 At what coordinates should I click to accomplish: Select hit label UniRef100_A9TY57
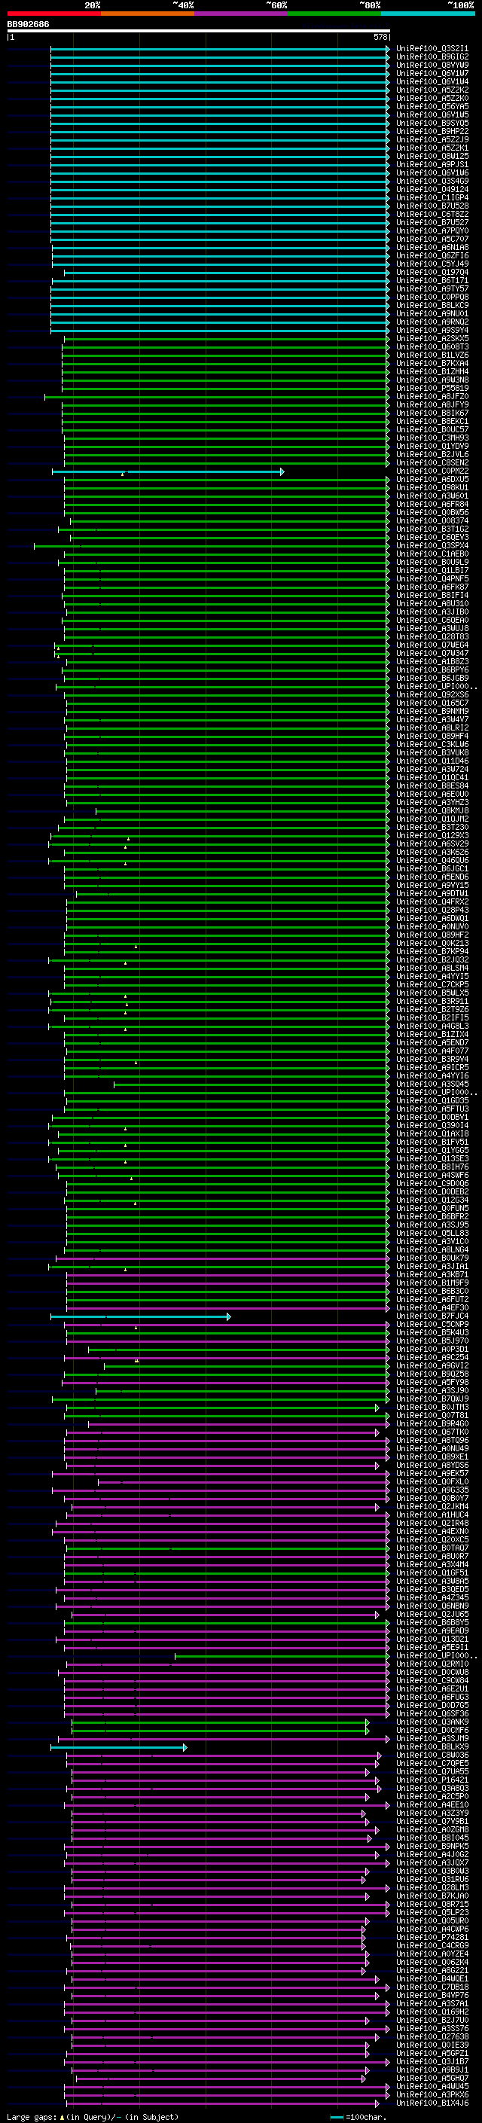click(432, 289)
